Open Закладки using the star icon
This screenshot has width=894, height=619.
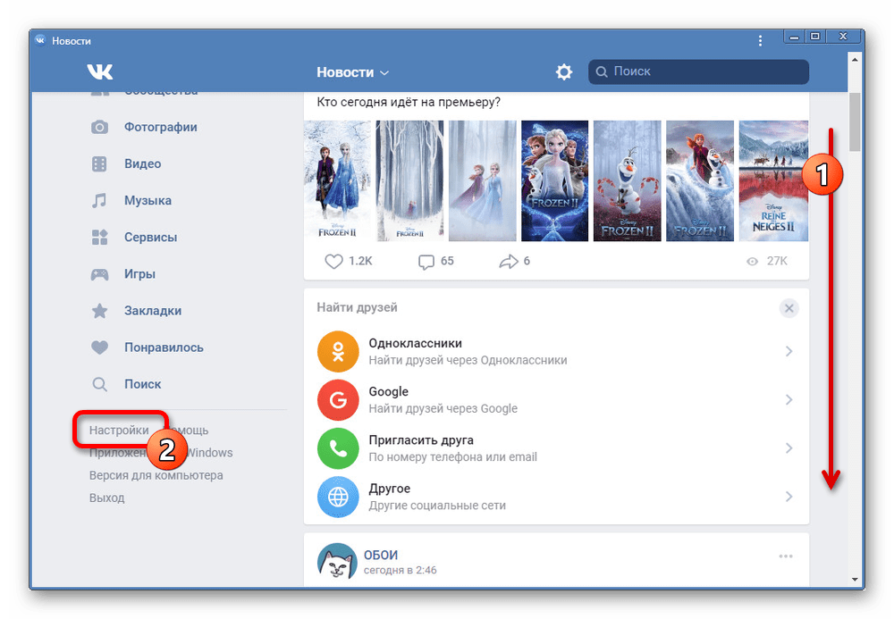tap(99, 311)
